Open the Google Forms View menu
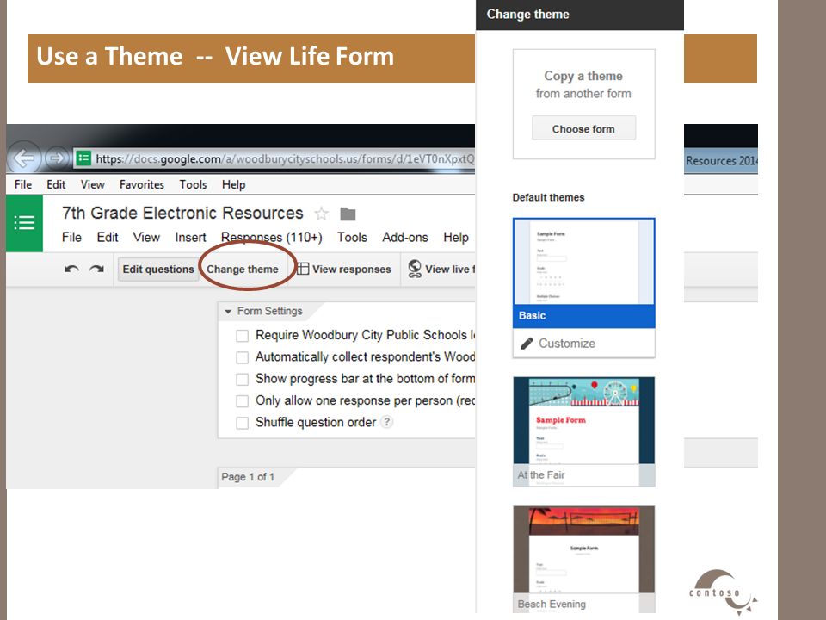Image resolution: width=826 pixels, height=620 pixels. click(146, 238)
